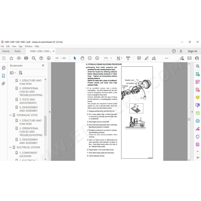Print the document with printer icon
The height and width of the screenshot is (201, 201).
click(26, 58)
